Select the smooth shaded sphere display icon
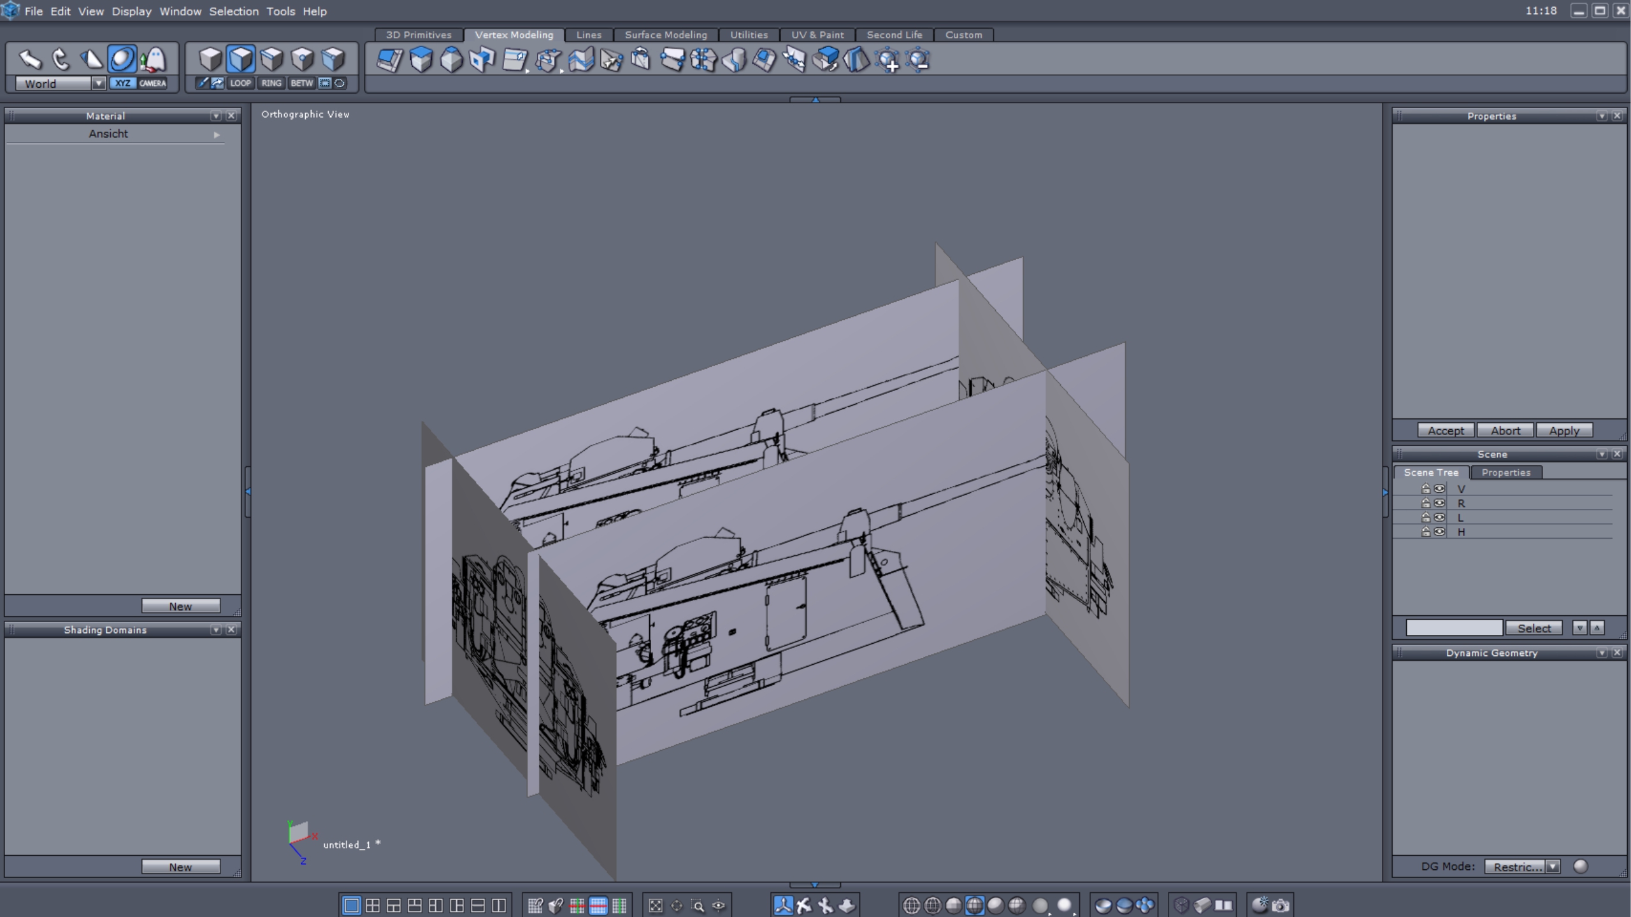Viewport: 1631px width, 917px height. [996, 905]
